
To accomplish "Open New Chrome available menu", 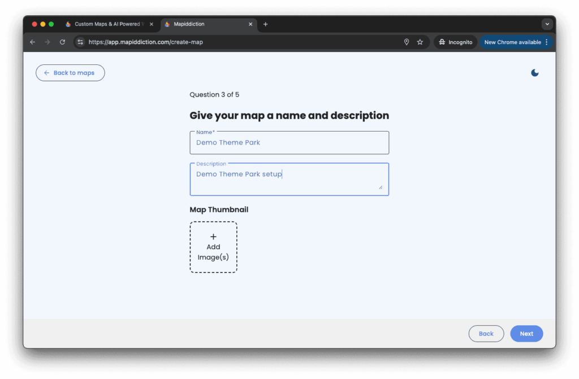I will tap(516, 42).
